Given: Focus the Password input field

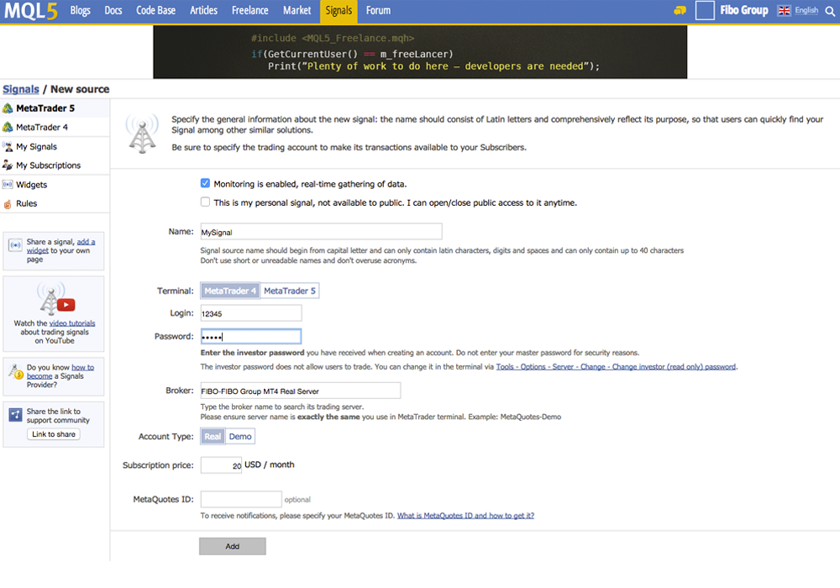Looking at the screenshot, I should pos(251,336).
